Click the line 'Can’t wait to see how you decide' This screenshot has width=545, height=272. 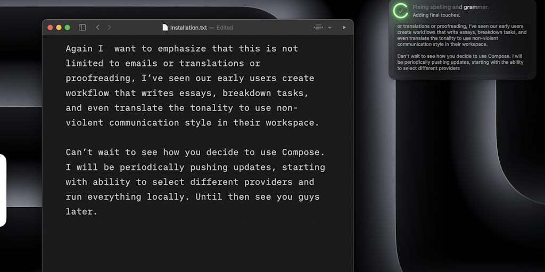(195, 152)
